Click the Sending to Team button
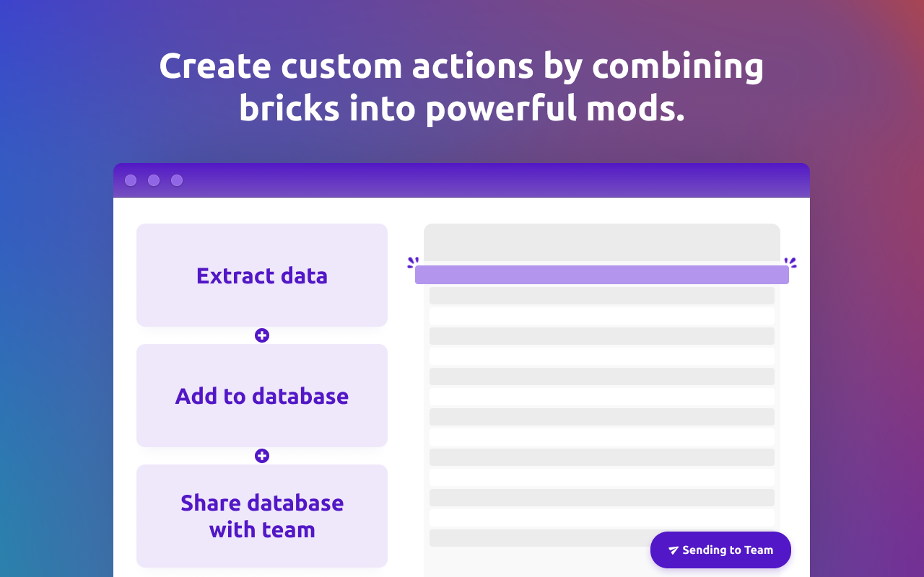This screenshot has height=577, width=924. click(720, 550)
